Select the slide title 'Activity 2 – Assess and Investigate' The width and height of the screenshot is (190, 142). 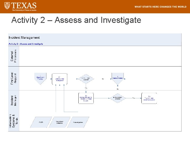pos(76,20)
